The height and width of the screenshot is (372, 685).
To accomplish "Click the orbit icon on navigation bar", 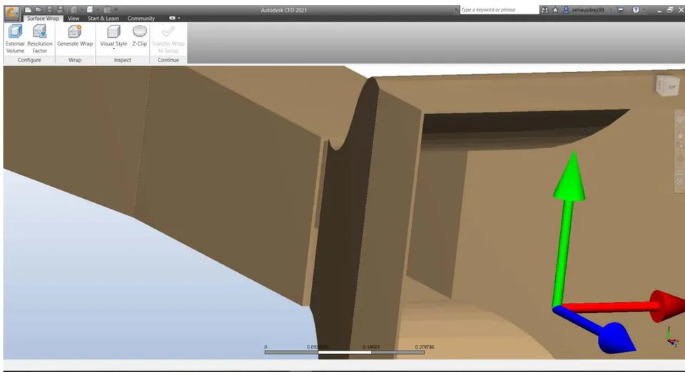I will (x=680, y=159).
